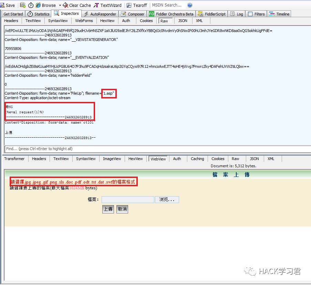Click the "Document is: 5,312 bytes." label
This screenshot has height=285, width=311.
[x=234, y=166]
